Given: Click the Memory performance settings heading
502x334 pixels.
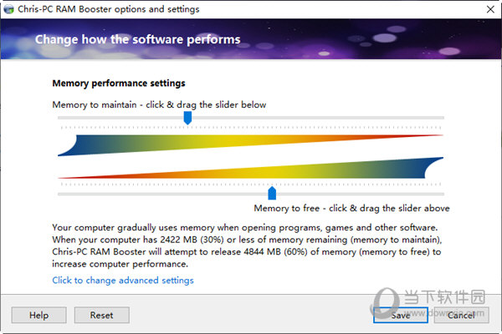Looking at the screenshot, I should 119,83.
